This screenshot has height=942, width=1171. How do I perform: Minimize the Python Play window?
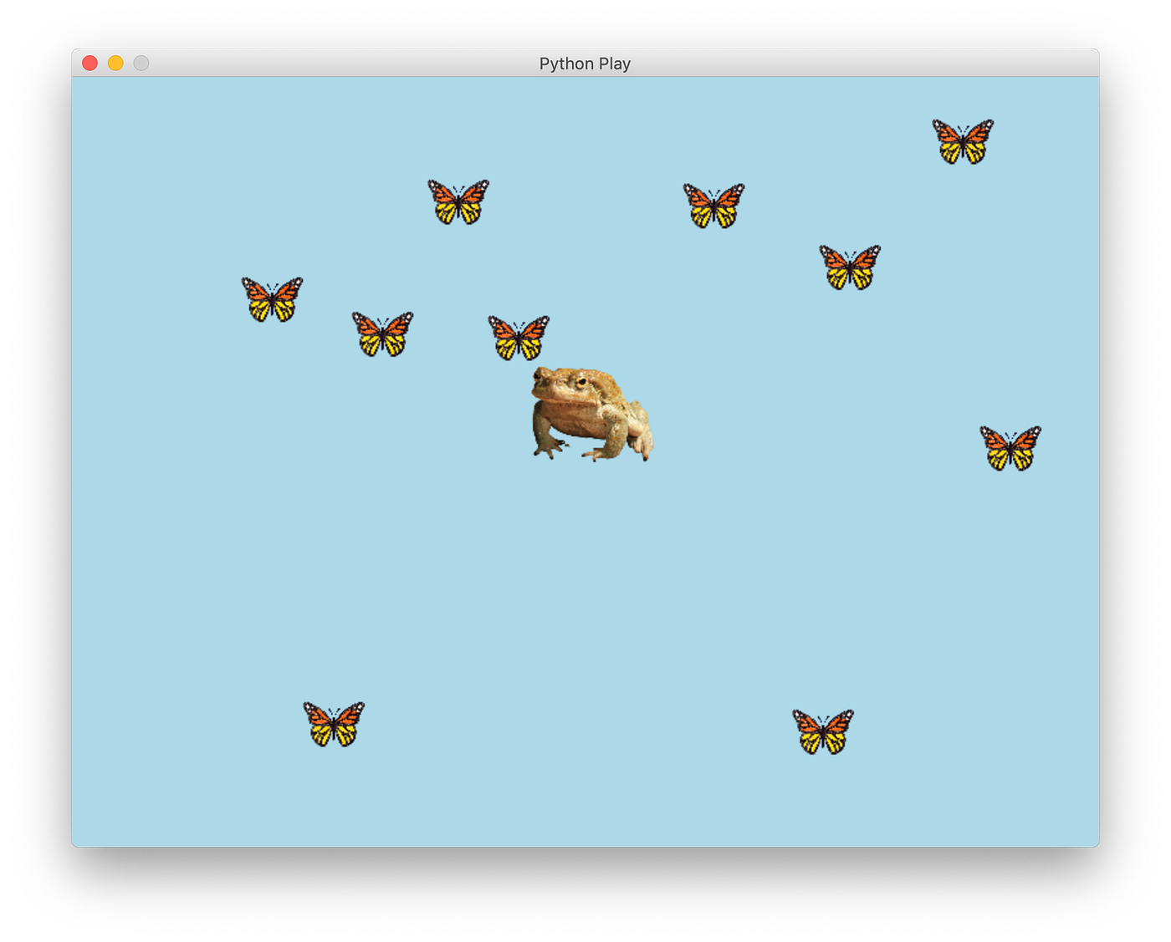[115, 64]
